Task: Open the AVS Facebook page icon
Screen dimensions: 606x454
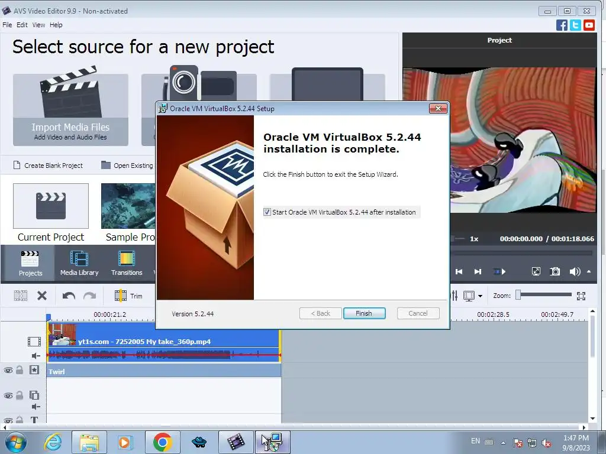Action: 562,25
